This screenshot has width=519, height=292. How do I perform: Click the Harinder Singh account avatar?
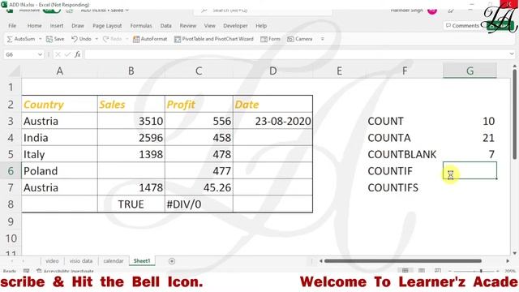pyautogui.click(x=432, y=11)
